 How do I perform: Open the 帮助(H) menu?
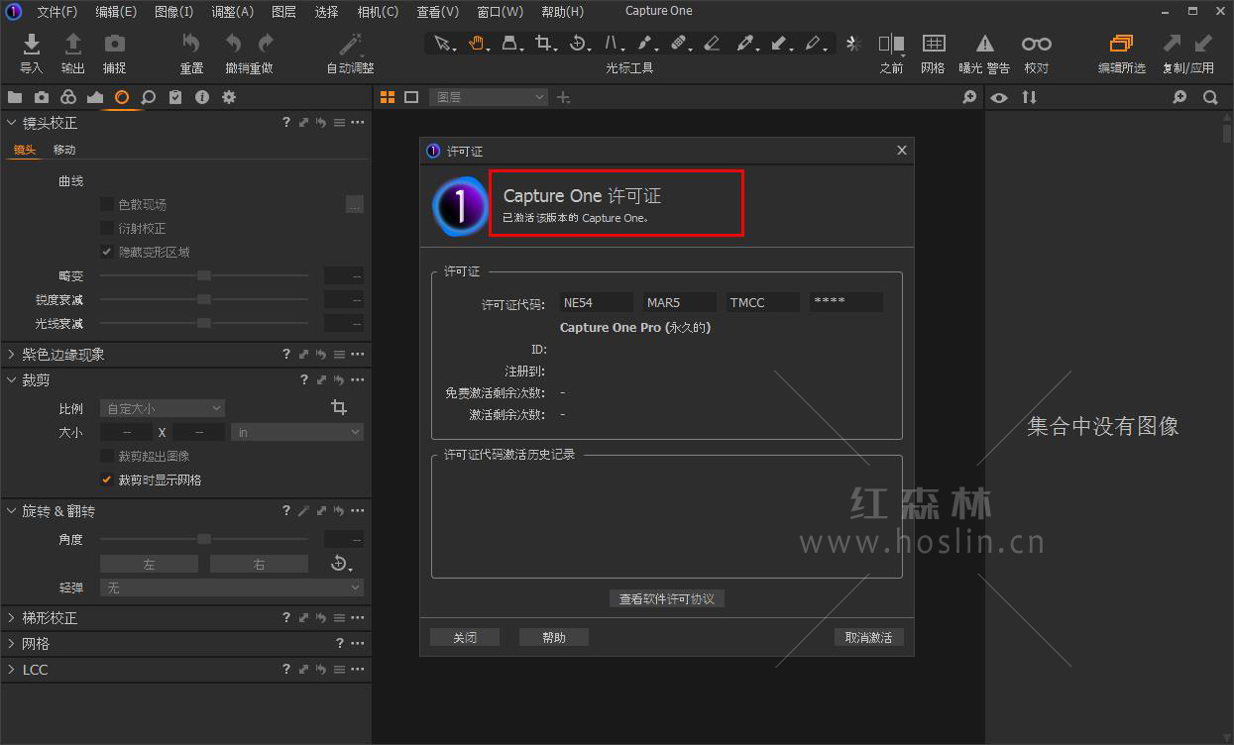(x=563, y=12)
